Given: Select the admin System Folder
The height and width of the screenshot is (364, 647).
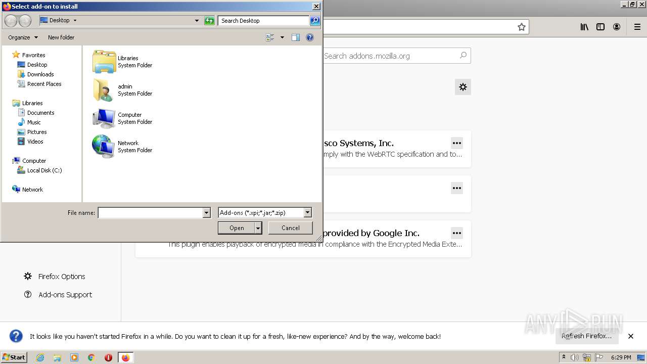Looking at the screenshot, I should pos(122,90).
